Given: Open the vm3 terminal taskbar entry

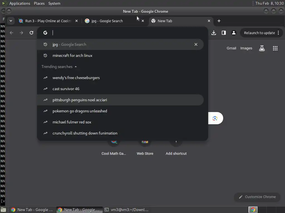Looking at the screenshot, I should 127,210.
